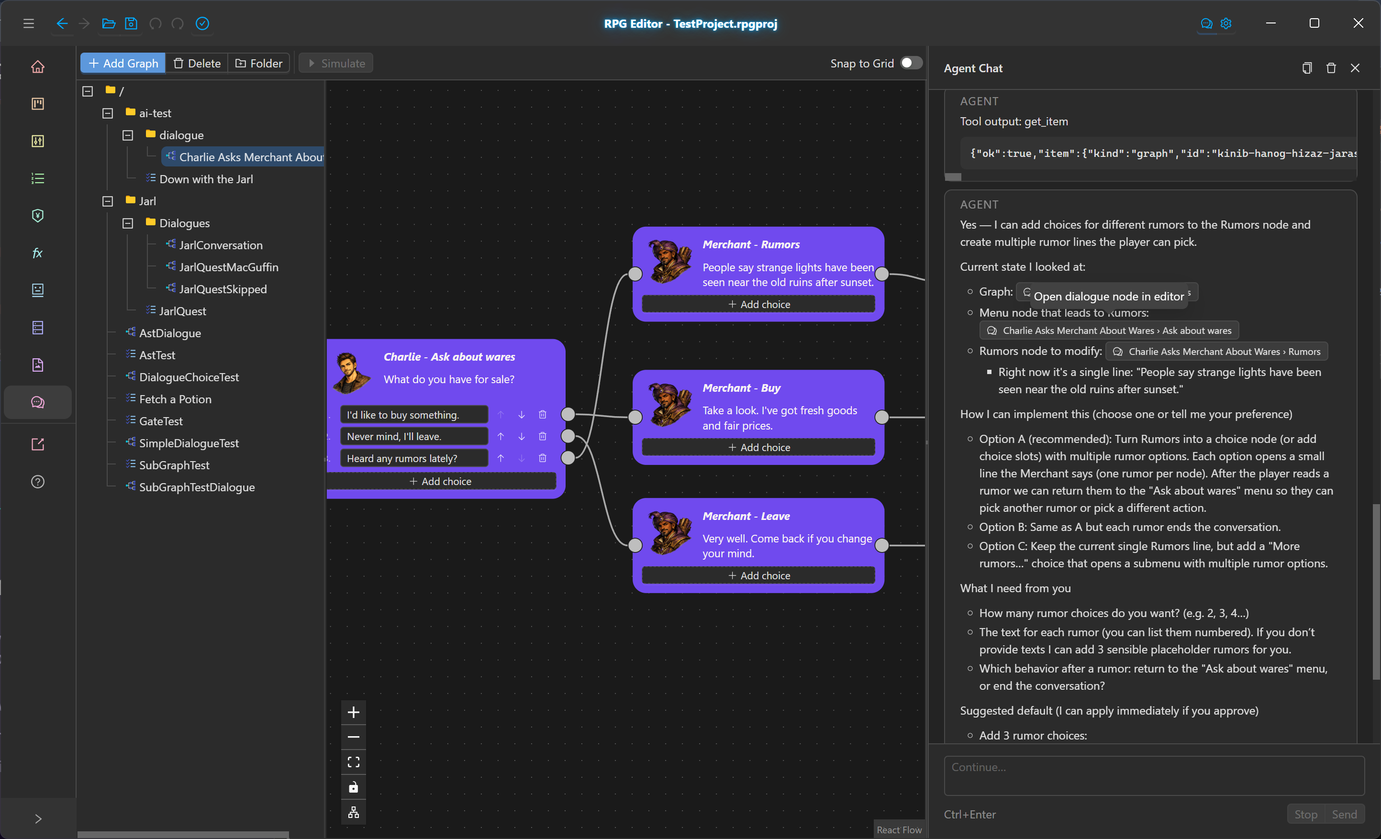Image resolution: width=1381 pixels, height=839 pixels.
Task: Click the redo icon in the title bar
Action: click(178, 23)
